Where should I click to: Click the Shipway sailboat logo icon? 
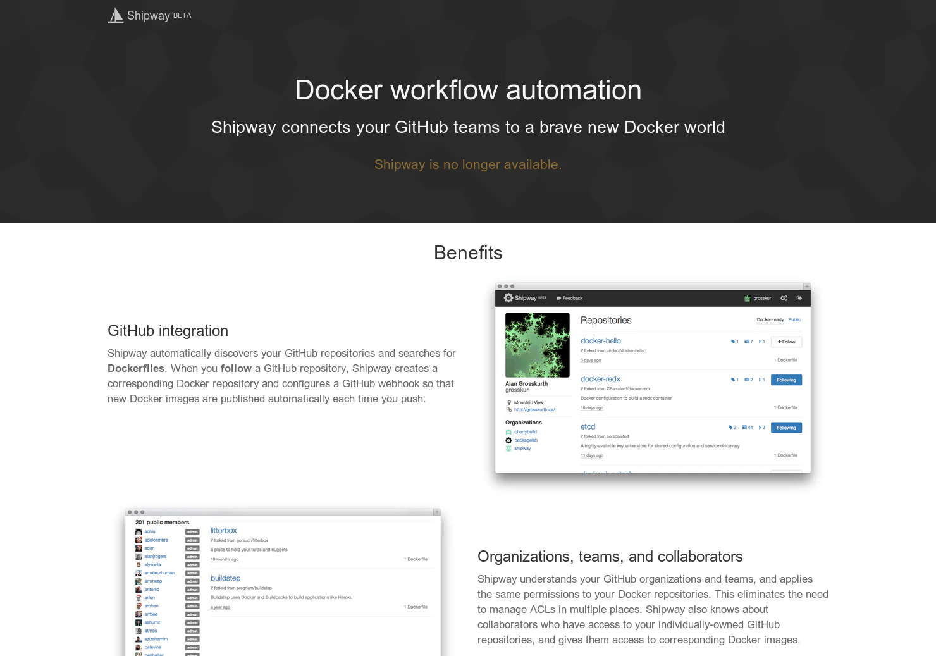pos(116,15)
